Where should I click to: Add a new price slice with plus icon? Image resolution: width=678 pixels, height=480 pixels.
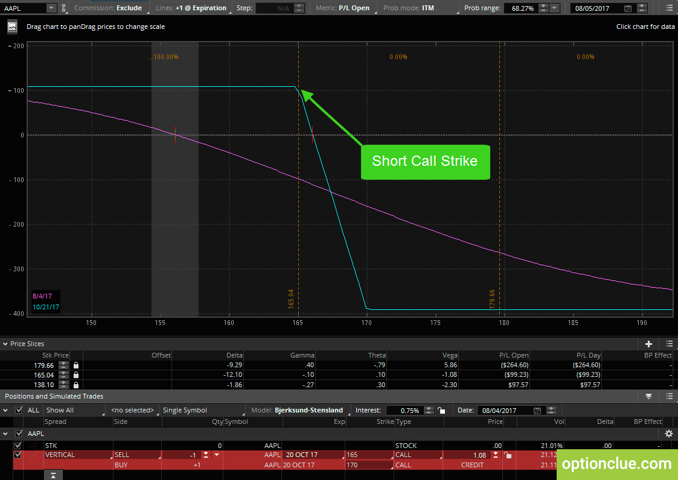[x=649, y=344]
